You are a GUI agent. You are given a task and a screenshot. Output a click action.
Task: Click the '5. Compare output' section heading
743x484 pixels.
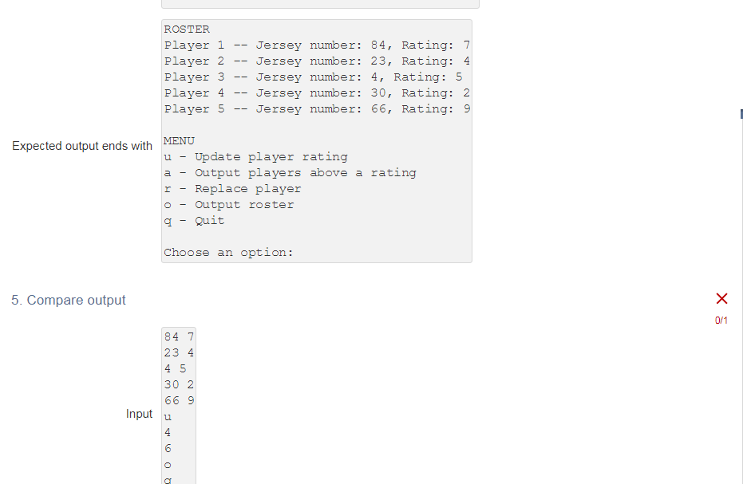68,300
